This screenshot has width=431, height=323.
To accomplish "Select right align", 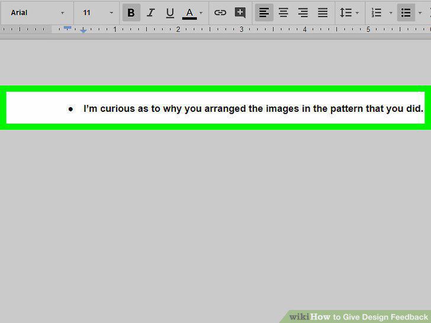I will click(303, 12).
